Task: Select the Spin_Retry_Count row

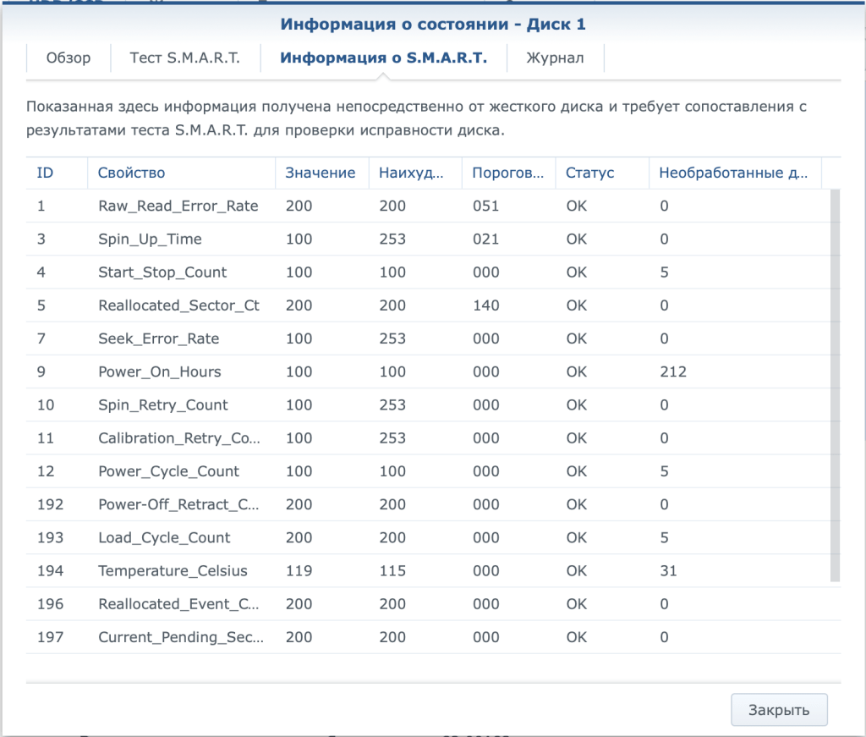Action: tap(428, 405)
